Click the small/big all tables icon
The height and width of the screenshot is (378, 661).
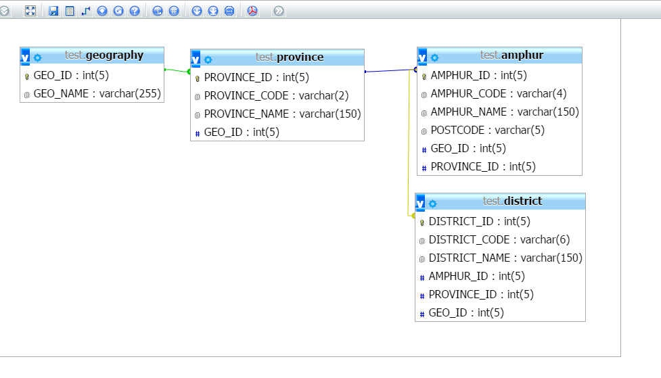pyautogui.click(x=197, y=11)
